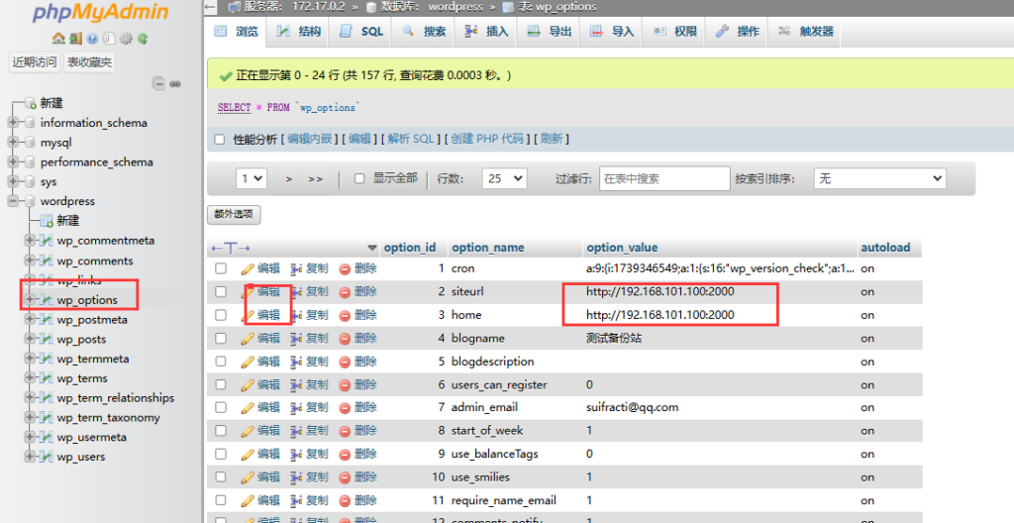Open the MySQL documentation page icon
This screenshot has width=1014, height=523.
(109, 39)
